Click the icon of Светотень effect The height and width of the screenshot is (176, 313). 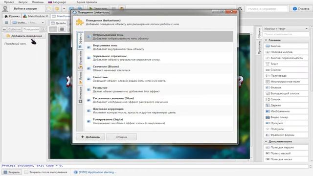click(x=89, y=79)
